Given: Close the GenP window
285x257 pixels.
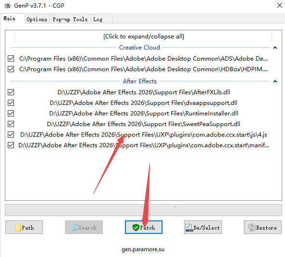Looking at the screenshot, I should [280, 5].
